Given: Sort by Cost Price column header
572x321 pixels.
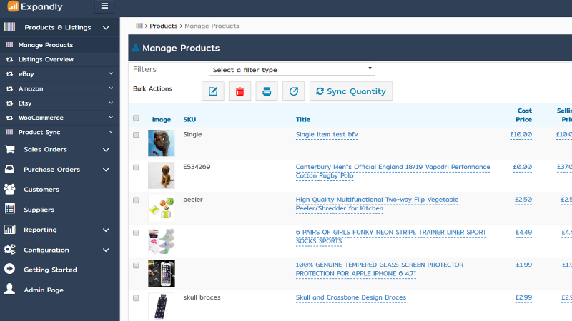Looking at the screenshot, I should pos(524,115).
